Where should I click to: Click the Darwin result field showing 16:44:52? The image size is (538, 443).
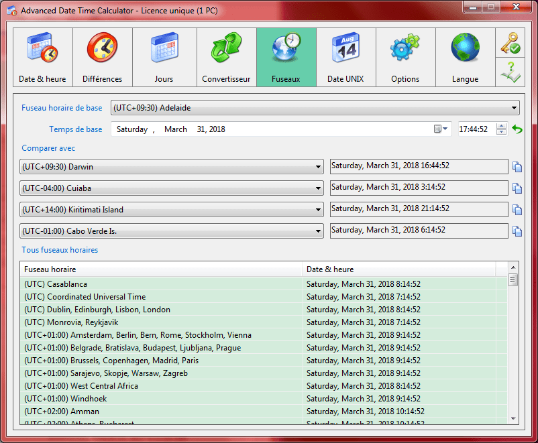419,166
